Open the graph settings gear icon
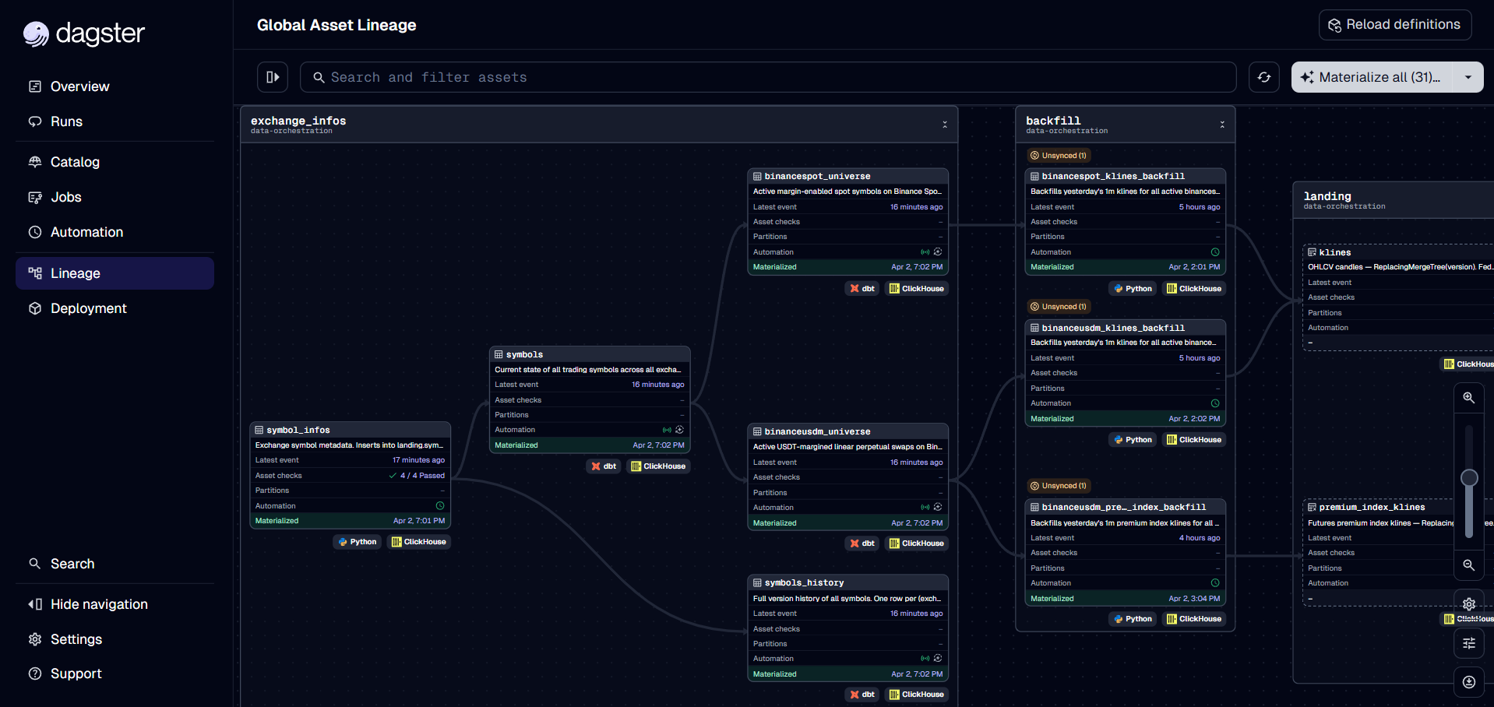The width and height of the screenshot is (1494, 707). click(1468, 604)
